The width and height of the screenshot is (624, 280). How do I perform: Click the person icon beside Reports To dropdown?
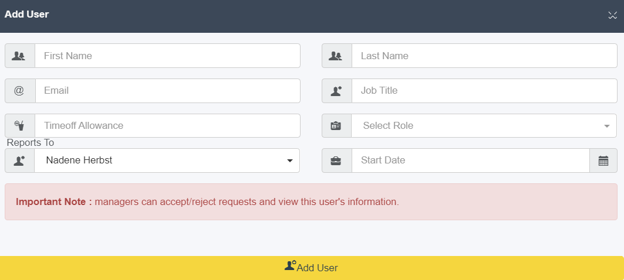tap(19, 161)
